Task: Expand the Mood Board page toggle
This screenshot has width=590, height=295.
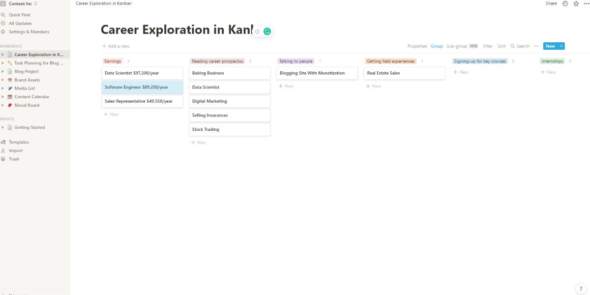Action: [3, 105]
